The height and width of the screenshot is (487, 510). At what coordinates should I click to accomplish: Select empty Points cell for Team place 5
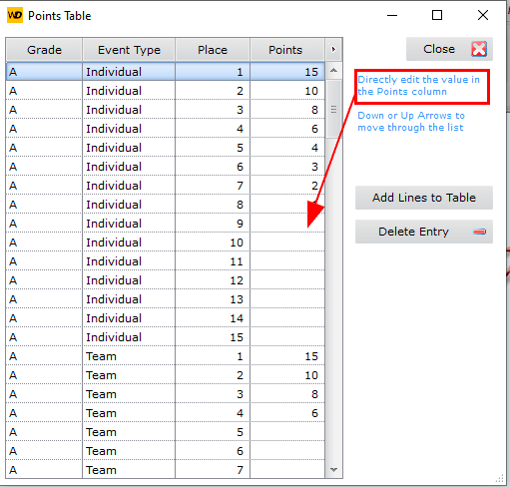pyautogui.click(x=287, y=432)
